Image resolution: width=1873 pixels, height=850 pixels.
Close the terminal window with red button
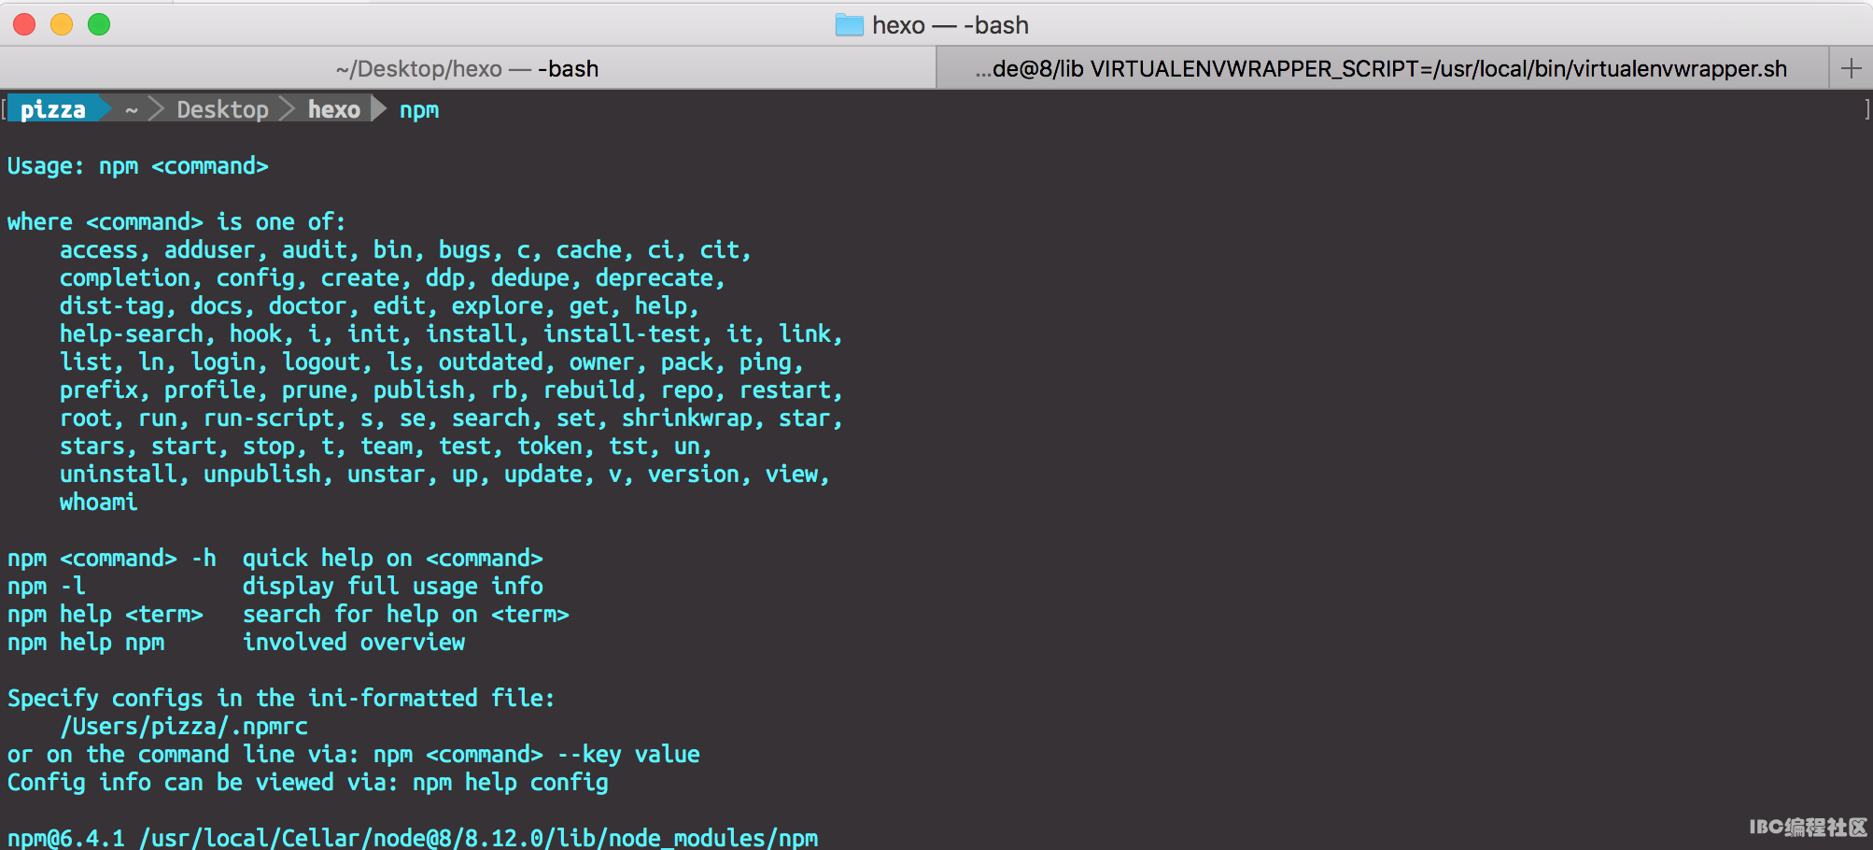coord(24,25)
